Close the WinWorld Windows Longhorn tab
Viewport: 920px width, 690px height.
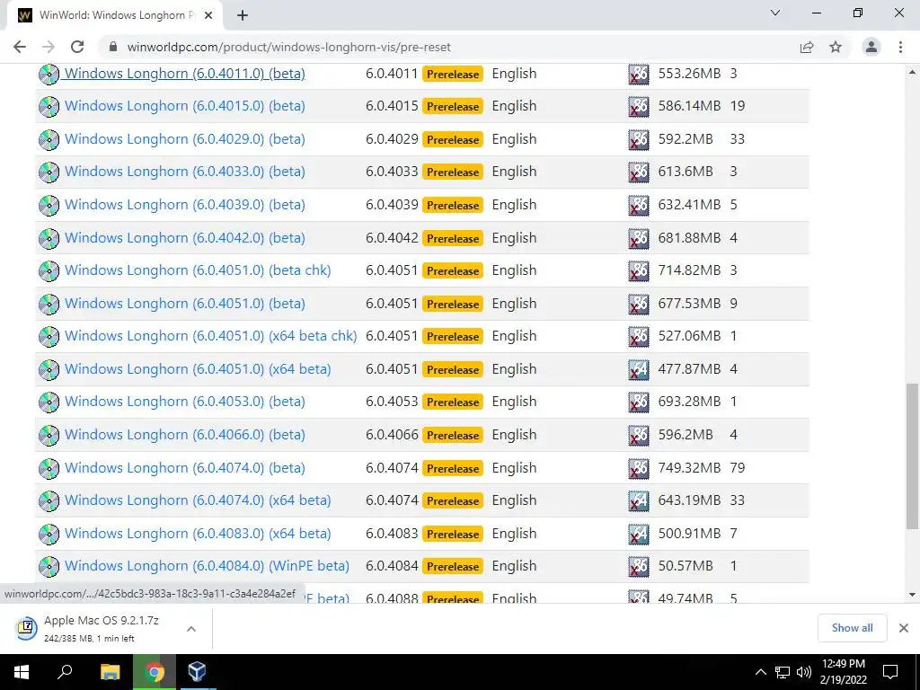point(208,15)
